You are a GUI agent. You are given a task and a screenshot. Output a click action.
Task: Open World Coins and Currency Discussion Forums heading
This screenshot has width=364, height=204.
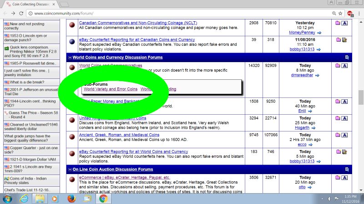point(117,58)
